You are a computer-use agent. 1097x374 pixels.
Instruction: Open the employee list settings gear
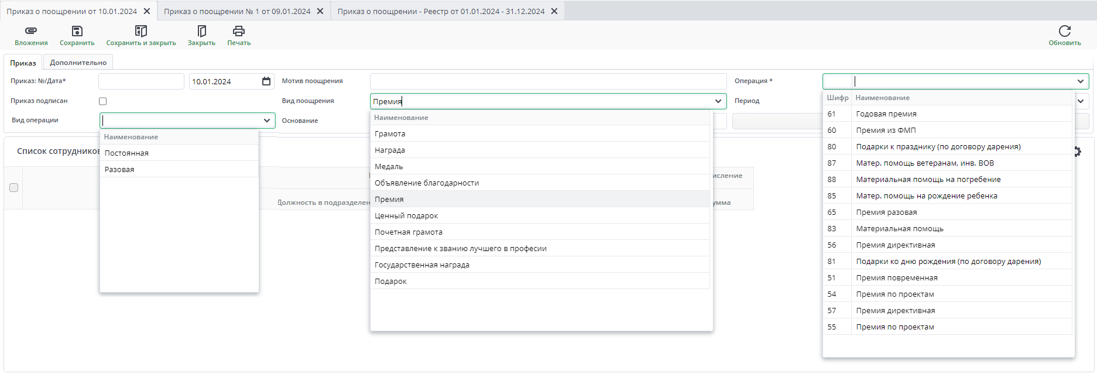pyautogui.click(x=1077, y=152)
